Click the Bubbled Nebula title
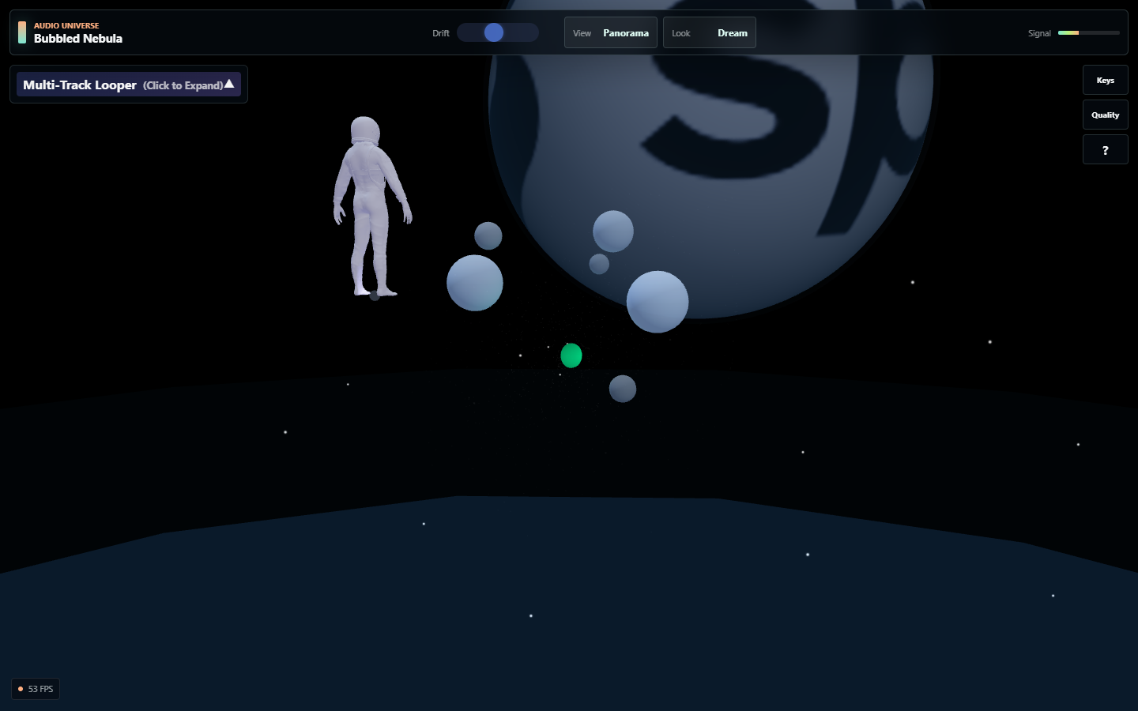The width and height of the screenshot is (1138, 711). [x=78, y=39]
